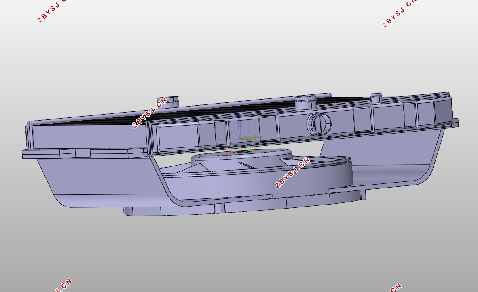Click the 2BYSJ.CN watermark near the left filler neck
This screenshot has height=292, width=478.
(x=149, y=113)
